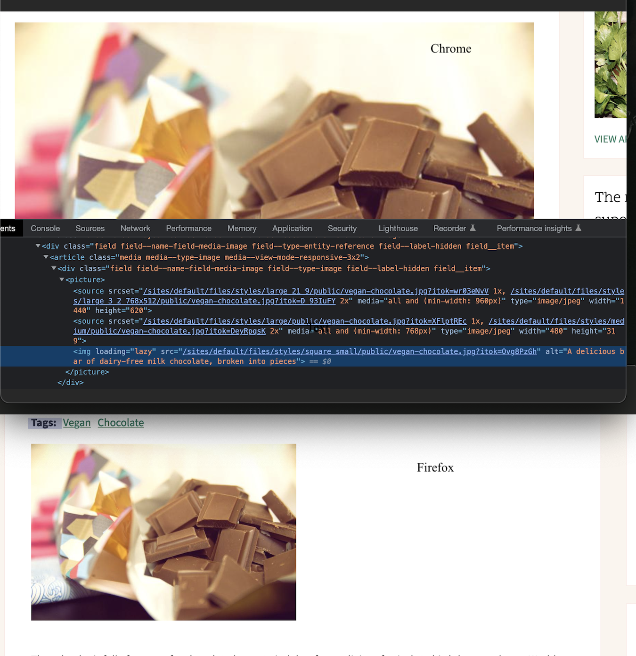Click the Chocolate tag link
Viewport: 636px width, 656px height.
(x=120, y=423)
